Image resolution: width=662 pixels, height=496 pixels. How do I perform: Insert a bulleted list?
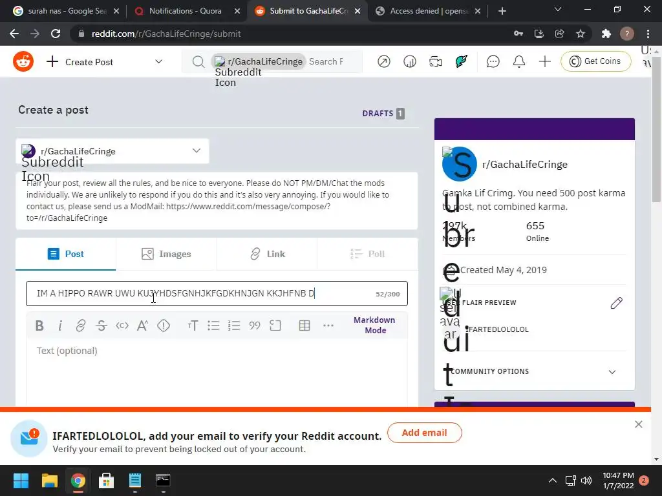tap(213, 325)
